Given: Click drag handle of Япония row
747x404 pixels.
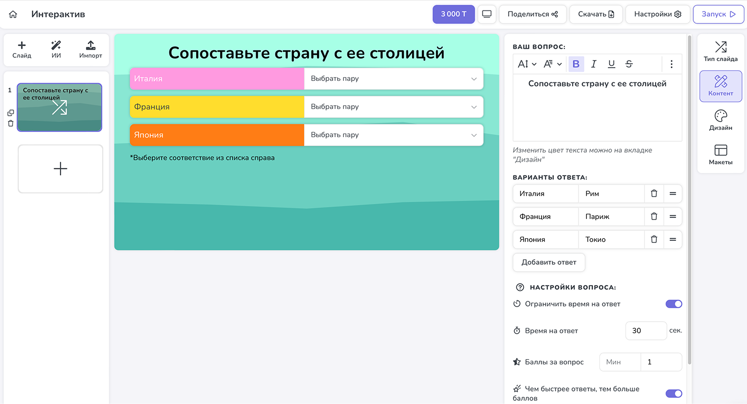Looking at the screenshot, I should pyautogui.click(x=672, y=239).
